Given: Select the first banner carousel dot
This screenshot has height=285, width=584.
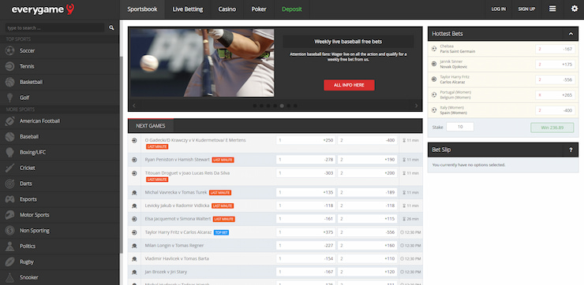Looking at the screenshot, I should coord(255,106).
